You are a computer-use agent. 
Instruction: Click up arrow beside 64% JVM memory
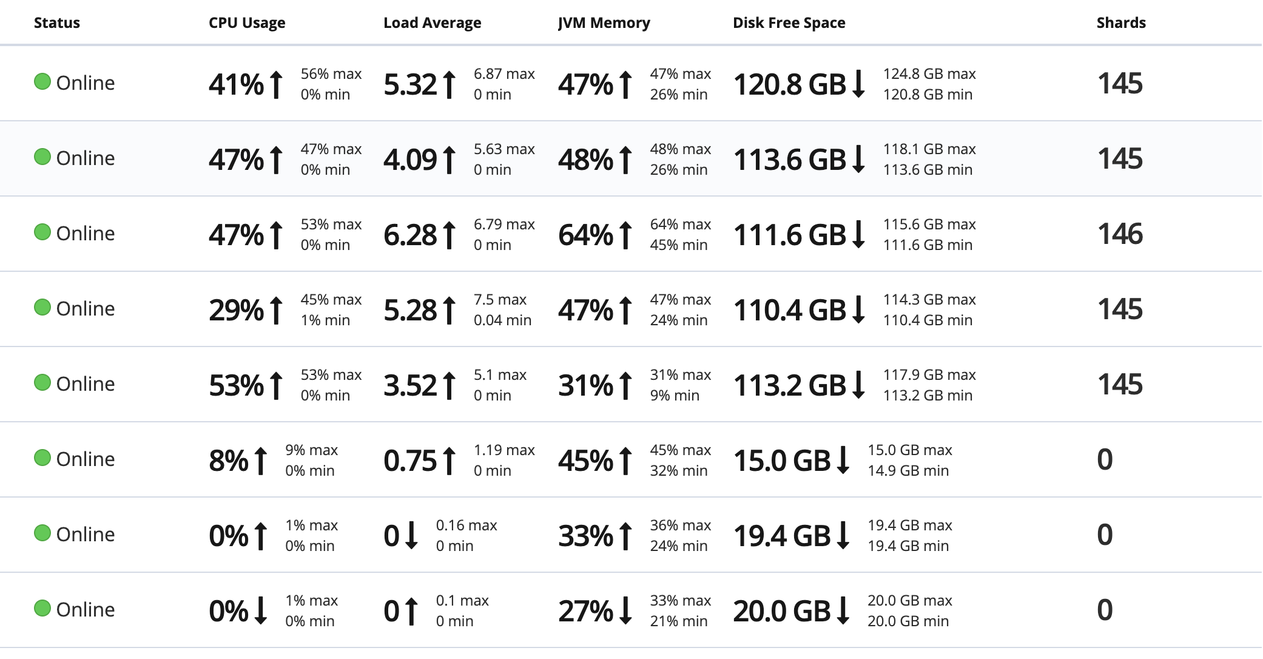pos(625,235)
